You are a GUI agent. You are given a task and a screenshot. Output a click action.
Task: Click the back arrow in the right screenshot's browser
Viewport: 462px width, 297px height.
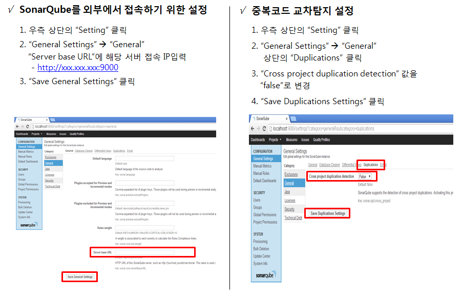pyautogui.click(x=253, y=129)
